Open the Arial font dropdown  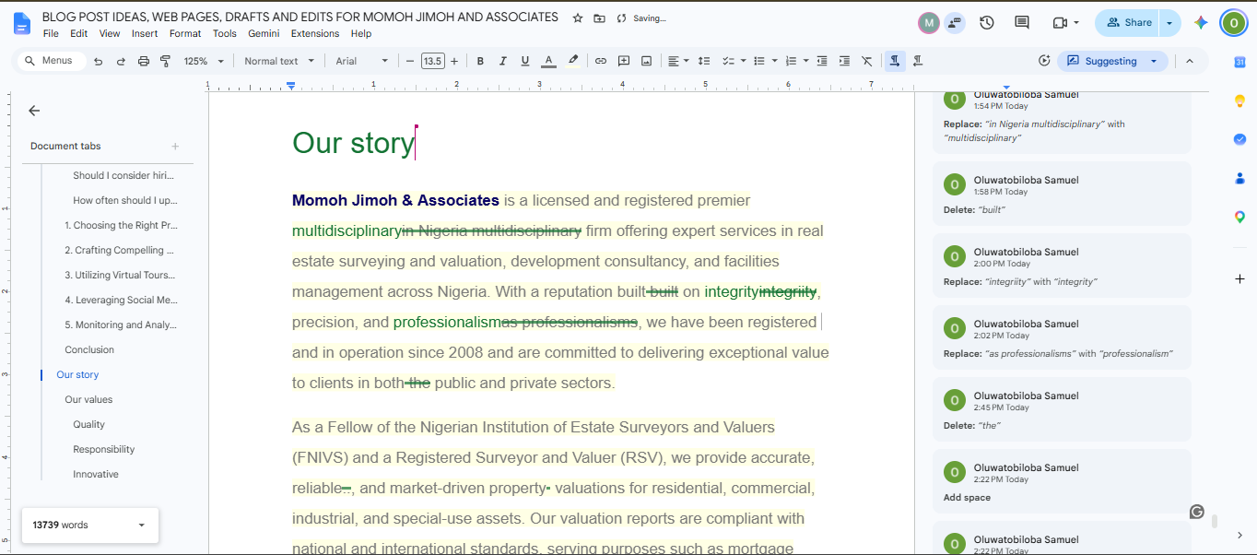(362, 61)
